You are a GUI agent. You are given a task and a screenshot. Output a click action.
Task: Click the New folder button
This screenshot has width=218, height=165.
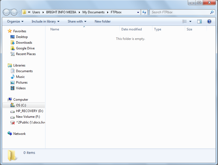coord(103,21)
